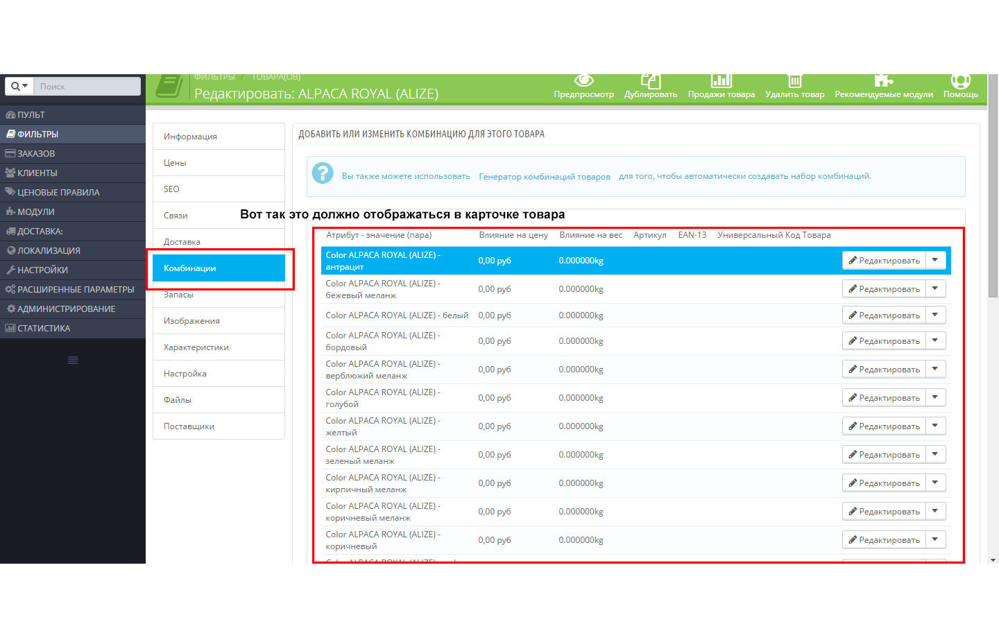Click the Дублировать duplicate product icon
Image resolution: width=999 pixels, height=624 pixels.
651,80
